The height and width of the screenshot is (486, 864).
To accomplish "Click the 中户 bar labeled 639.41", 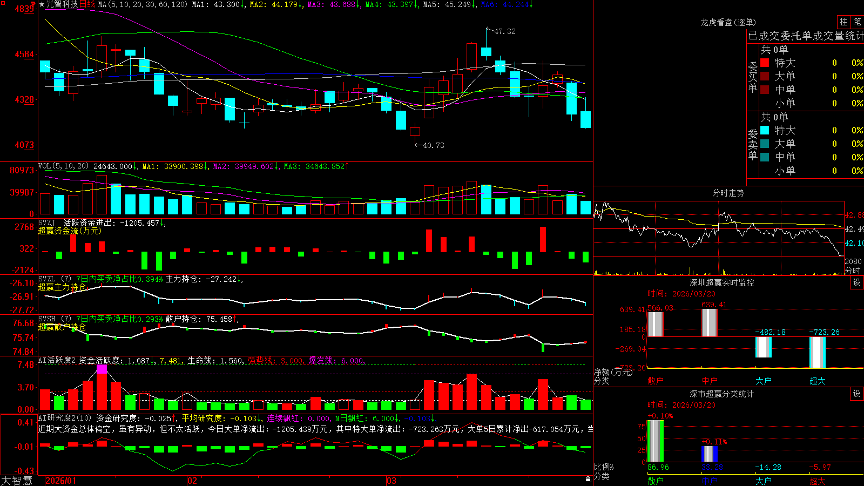I will pos(710,322).
